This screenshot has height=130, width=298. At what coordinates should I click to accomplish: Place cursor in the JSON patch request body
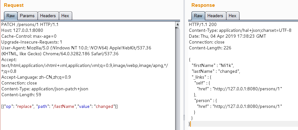click(59, 106)
